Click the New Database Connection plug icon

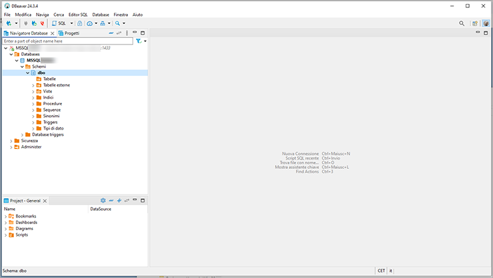tap(9, 23)
